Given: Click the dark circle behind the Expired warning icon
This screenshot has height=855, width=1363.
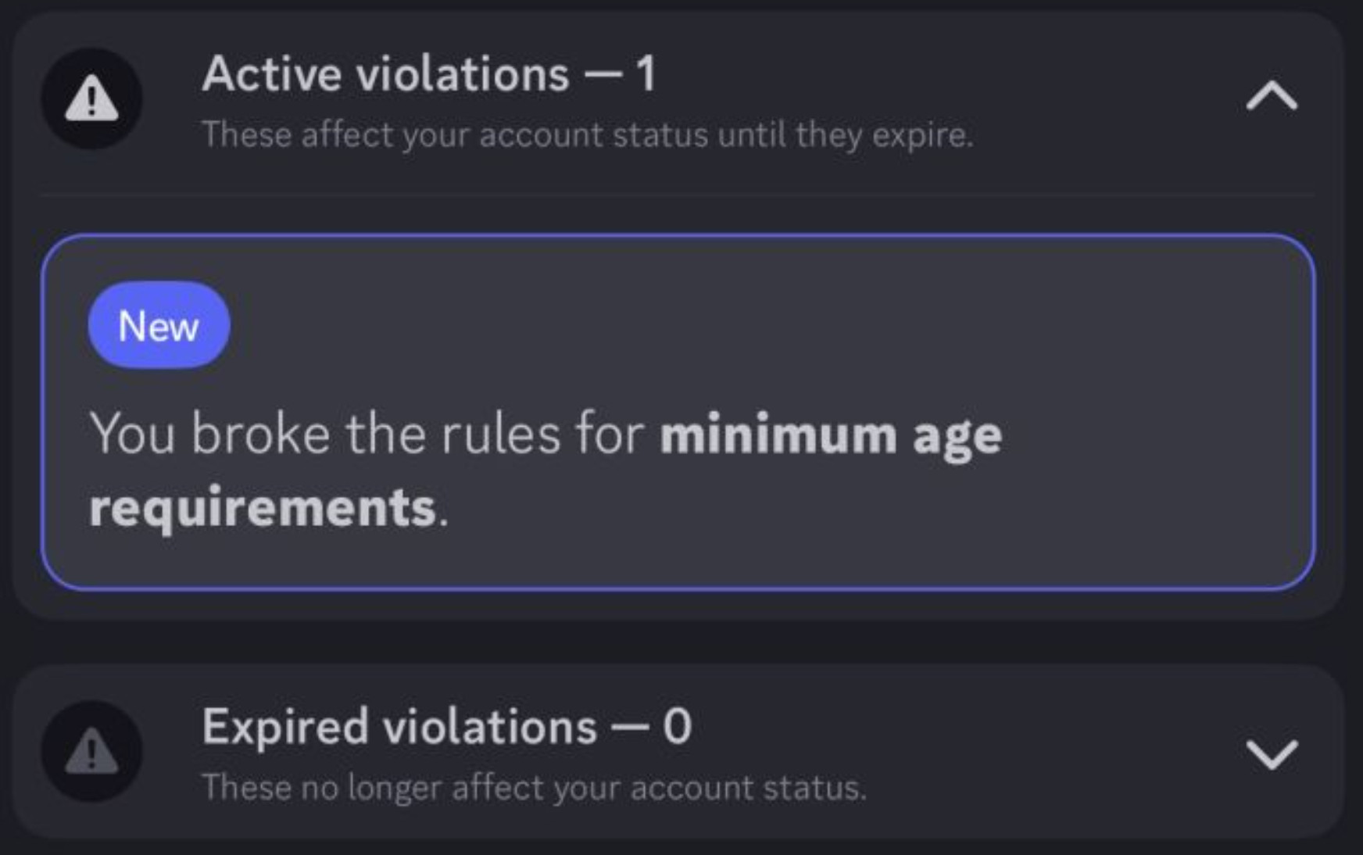Looking at the screenshot, I should click(x=91, y=751).
